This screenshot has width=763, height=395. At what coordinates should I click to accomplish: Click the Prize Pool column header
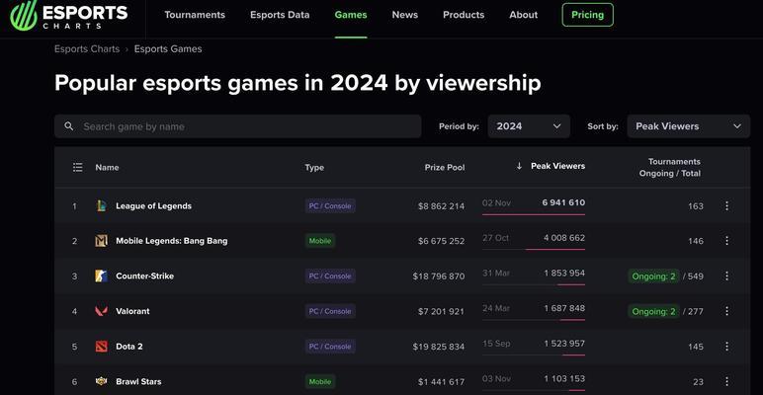pyautogui.click(x=445, y=167)
